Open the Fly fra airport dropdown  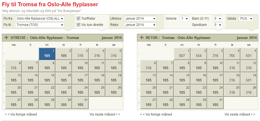tap(40, 19)
